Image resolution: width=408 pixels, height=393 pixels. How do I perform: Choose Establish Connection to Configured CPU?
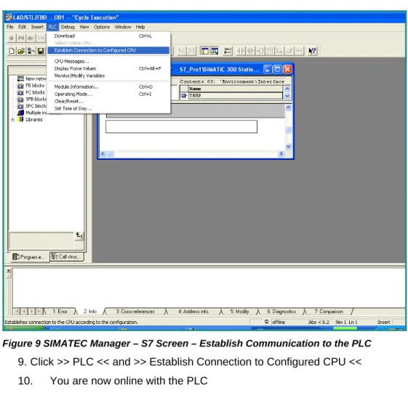click(x=108, y=50)
